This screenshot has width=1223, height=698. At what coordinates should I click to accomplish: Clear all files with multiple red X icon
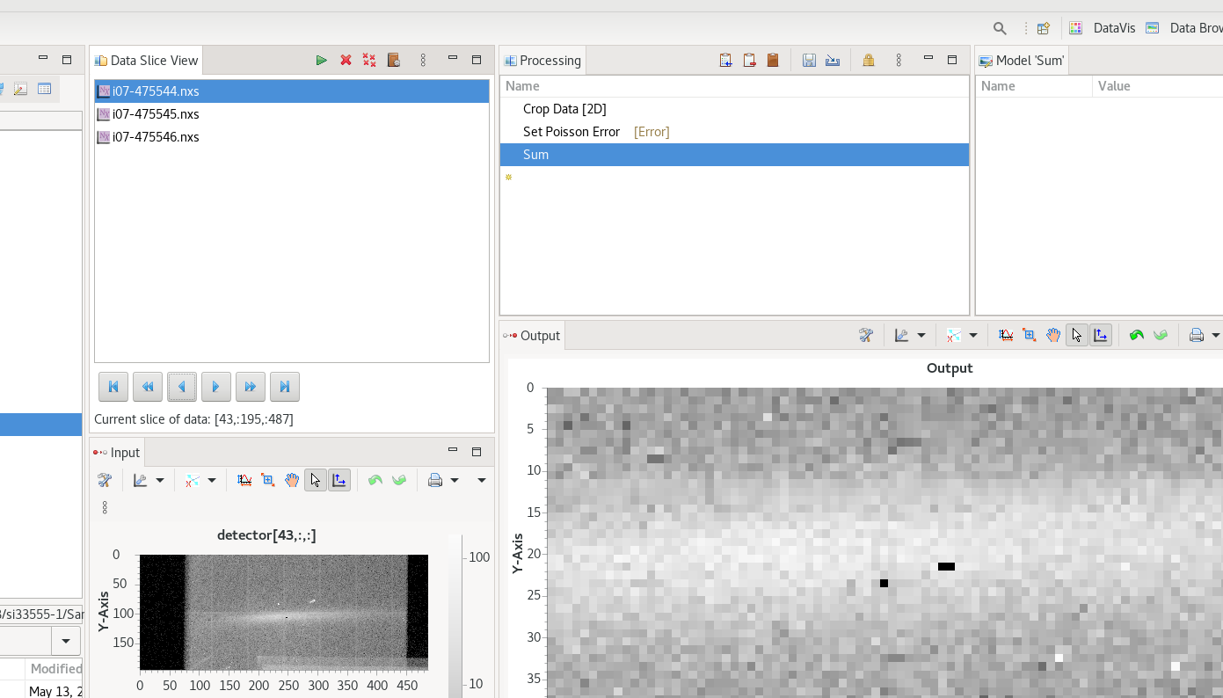[x=369, y=61]
